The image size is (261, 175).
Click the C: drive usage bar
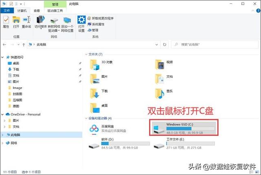(190, 128)
